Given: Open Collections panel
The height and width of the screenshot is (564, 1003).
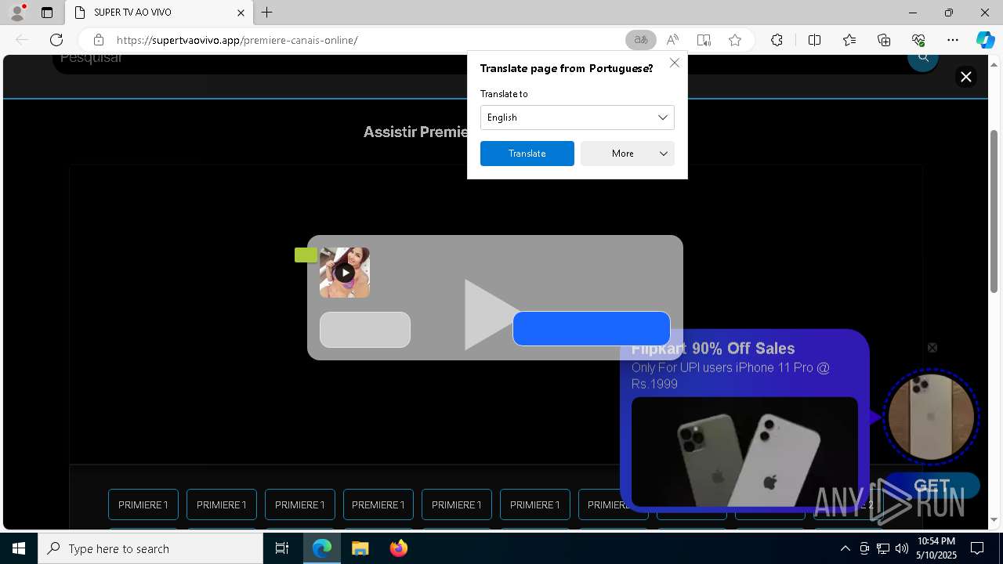Looking at the screenshot, I should point(884,40).
